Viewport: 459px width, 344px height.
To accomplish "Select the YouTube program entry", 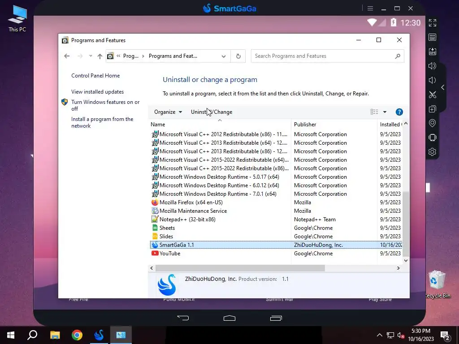I will coord(276,254).
